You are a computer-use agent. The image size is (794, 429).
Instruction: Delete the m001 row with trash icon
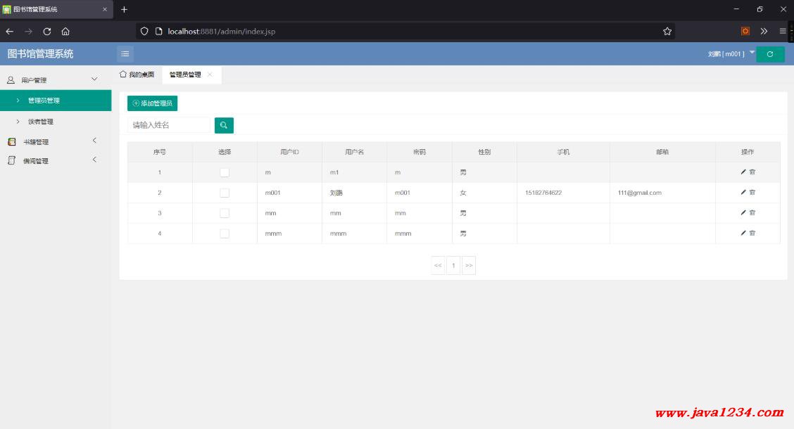pyautogui.click(x=752, y=192)
